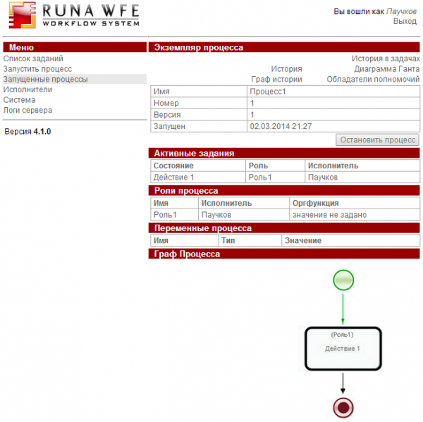The height and width of the screenshot is (422, 423).
Task: Select the Действие 1 task node
Action: (x=343, y=348)
